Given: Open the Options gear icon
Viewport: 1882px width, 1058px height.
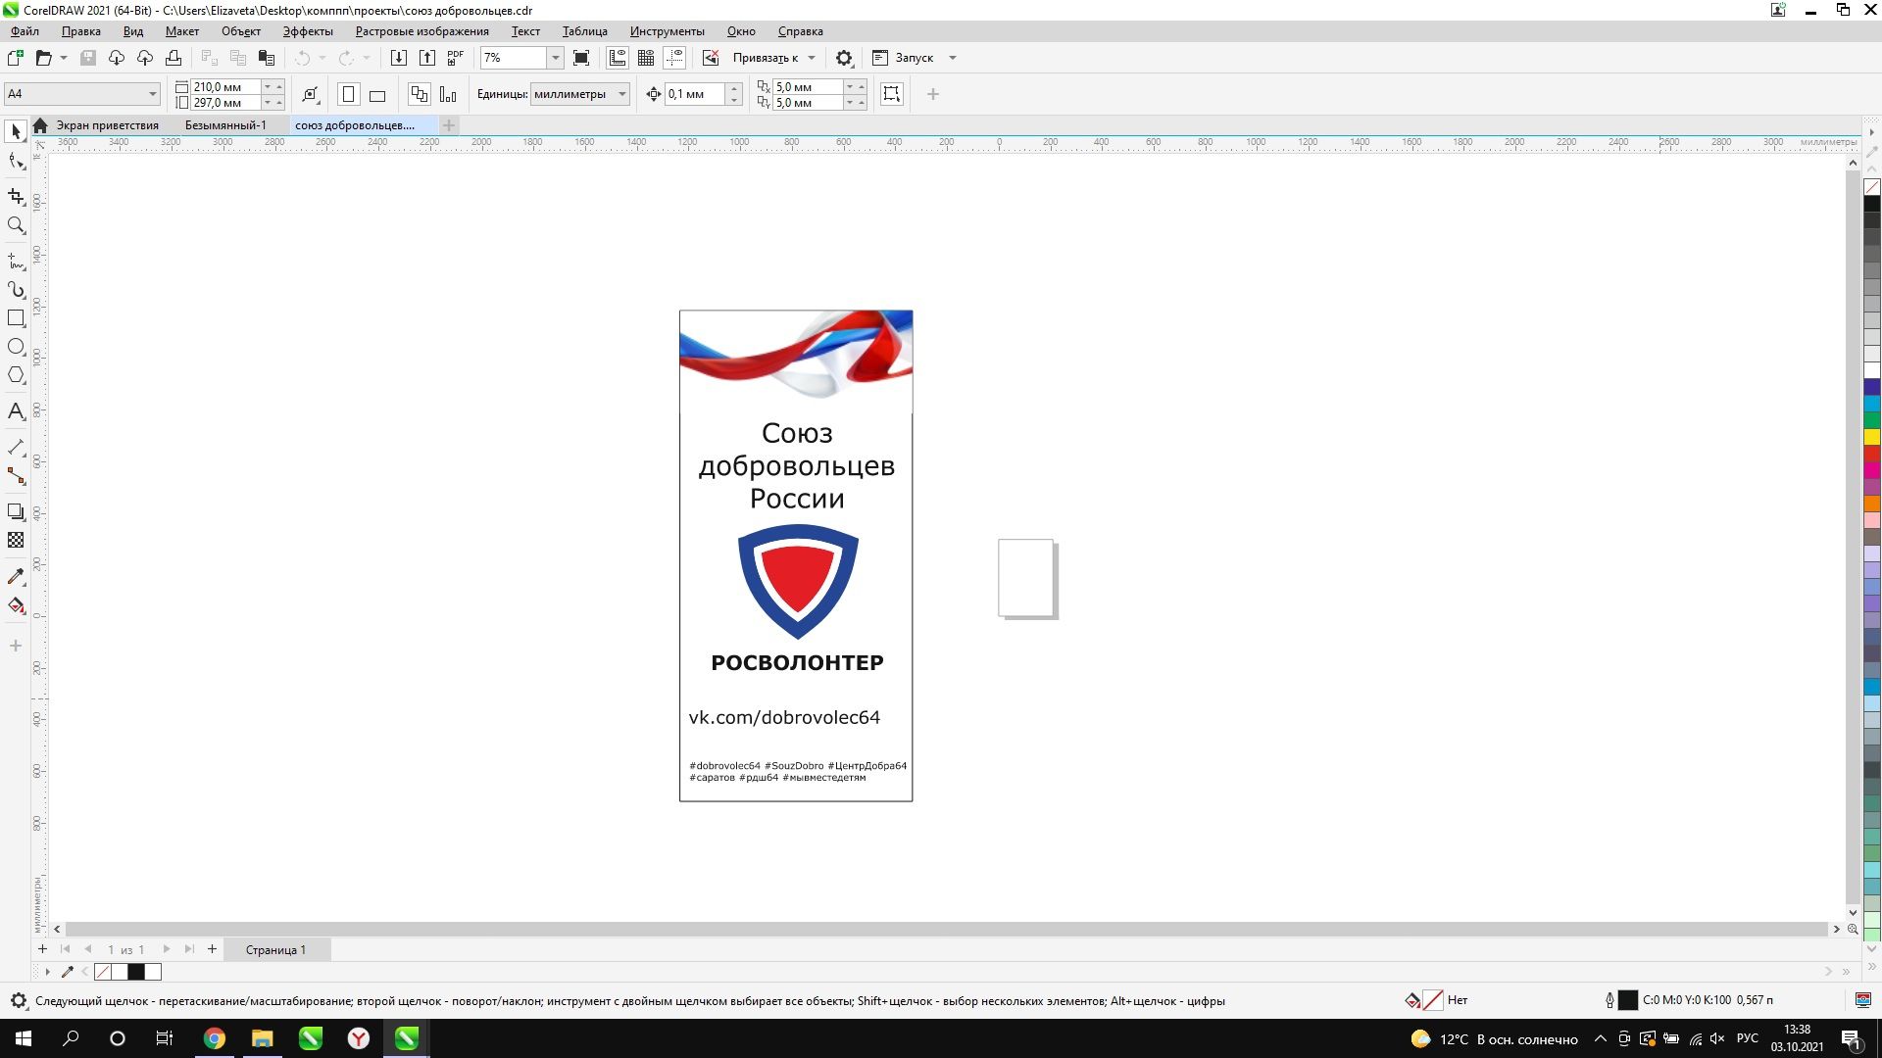Looking at the screenshot, I should click(x=844, y=58).
